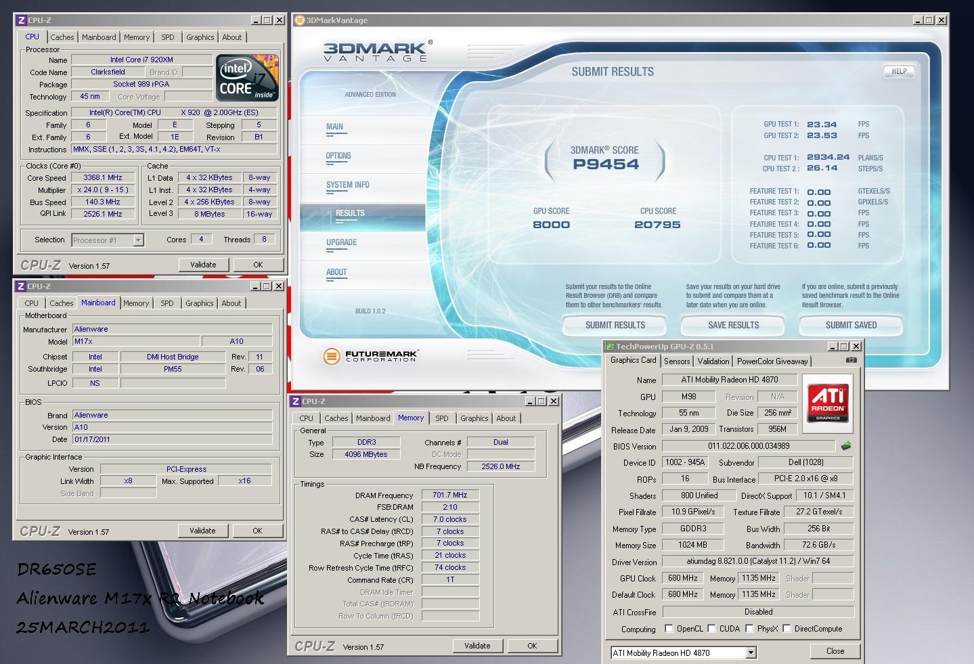Image resolution: width=974 pixels, height=664 pixels.
Task: Click Validate in the Mainboard CPU-Z window
Action: click(x=202, y=531)
